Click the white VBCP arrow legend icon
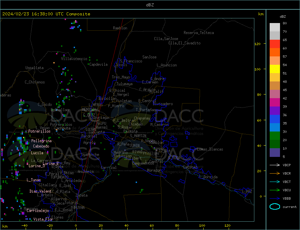Screen dimensions: 300x230 click(275, 165)
